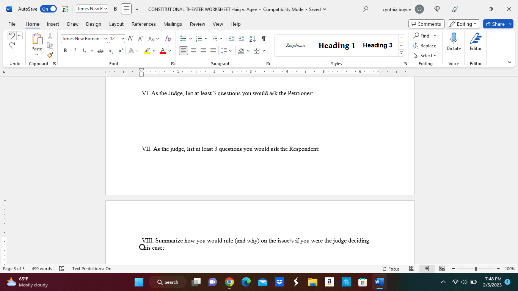
Task: Switch to Web Layout view
Action: coord(442,269)
